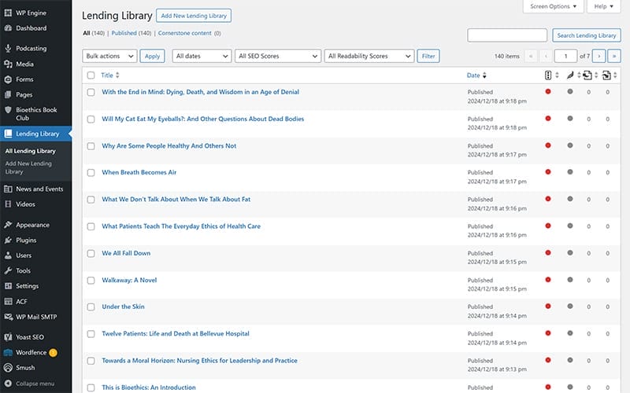The height and width of the screenshot is (393, 630).
Task: Jump to last page of items
Action: point(614,56)
